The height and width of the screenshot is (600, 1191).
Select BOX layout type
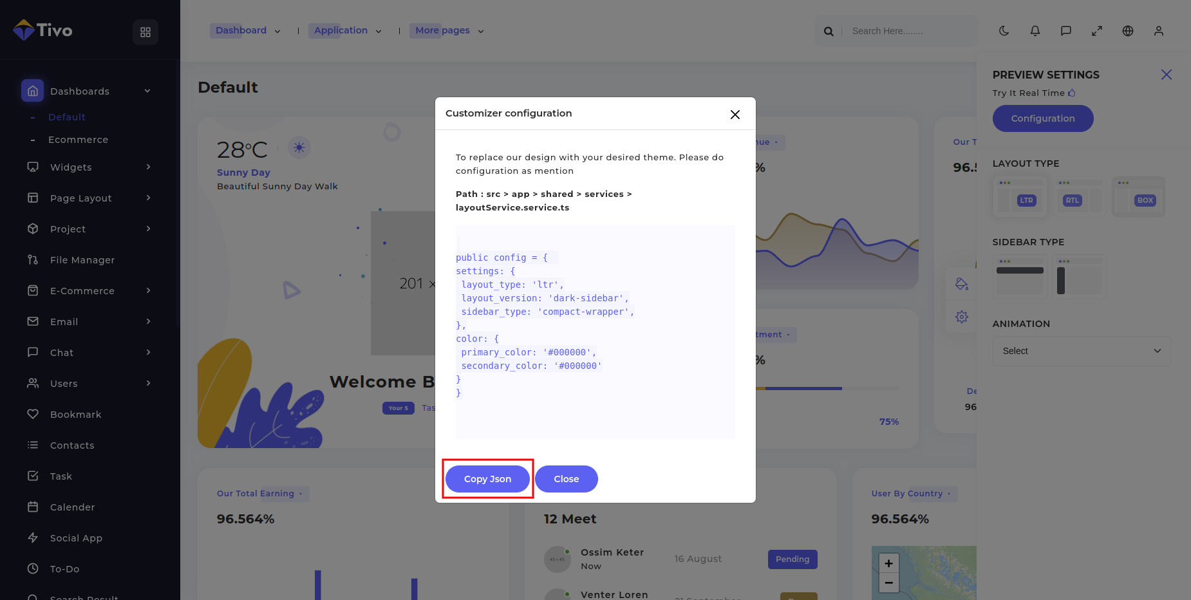1138,197
